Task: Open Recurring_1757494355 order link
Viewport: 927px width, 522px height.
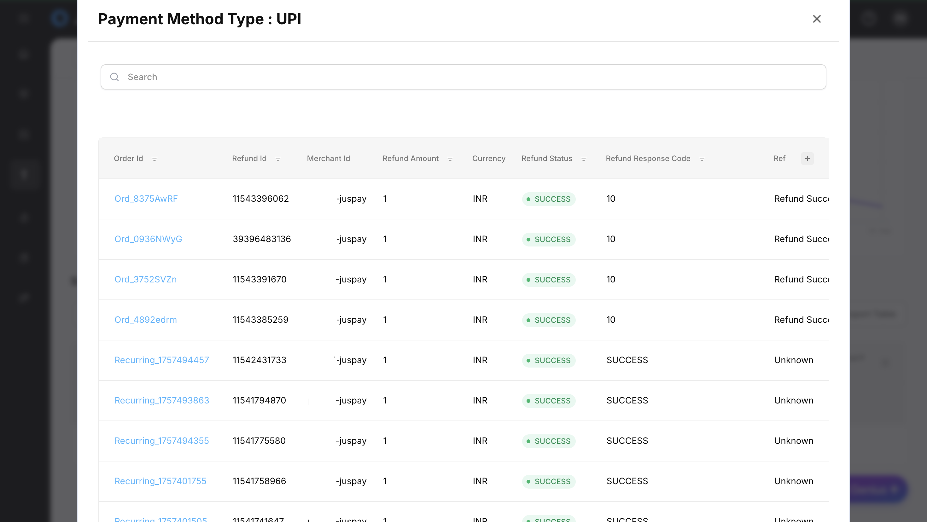Action: (161, 440)
